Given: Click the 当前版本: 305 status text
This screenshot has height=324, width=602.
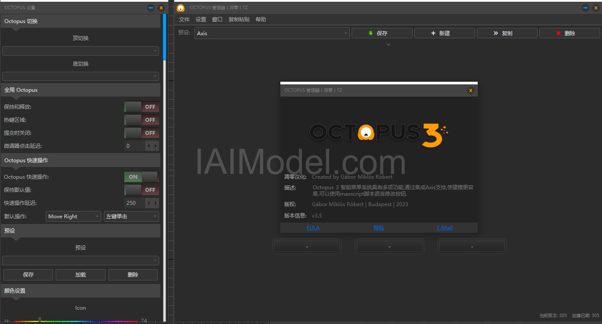Looking at the screenshot, I should 553,316.
